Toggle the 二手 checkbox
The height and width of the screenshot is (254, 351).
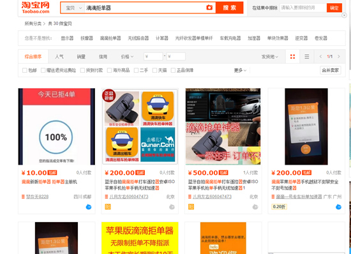(x=136, y=70)
